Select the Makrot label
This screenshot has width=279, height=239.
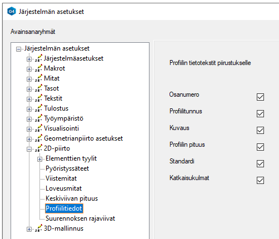coord(54,68)
